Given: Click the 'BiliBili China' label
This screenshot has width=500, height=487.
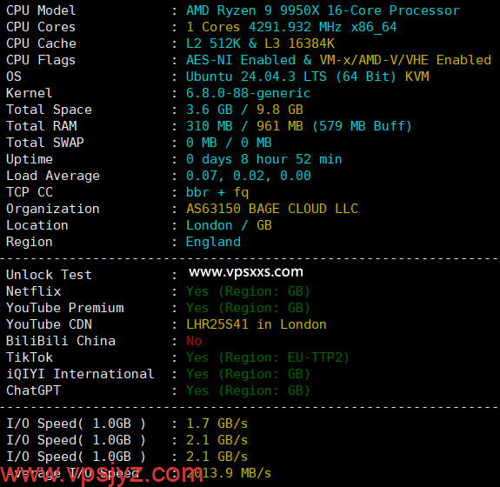Looking at the screenshot, I should pos(61,341).
